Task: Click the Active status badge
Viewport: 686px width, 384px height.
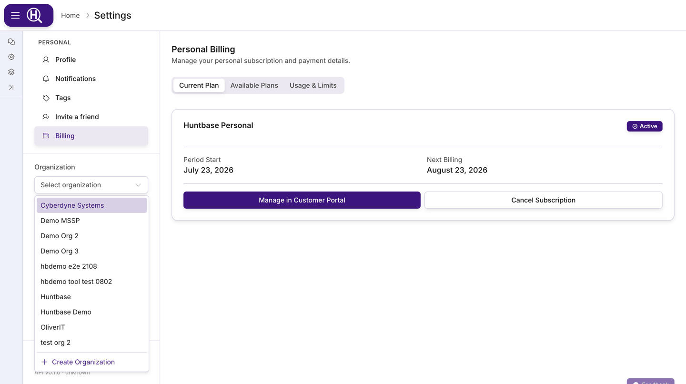Action: [x=645, y=126]
